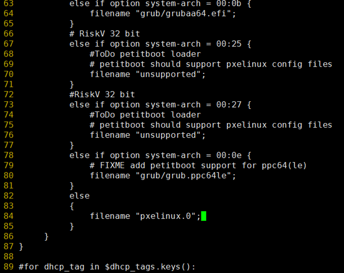Click the value 00:27 on line 73

[x=229, y=105]
